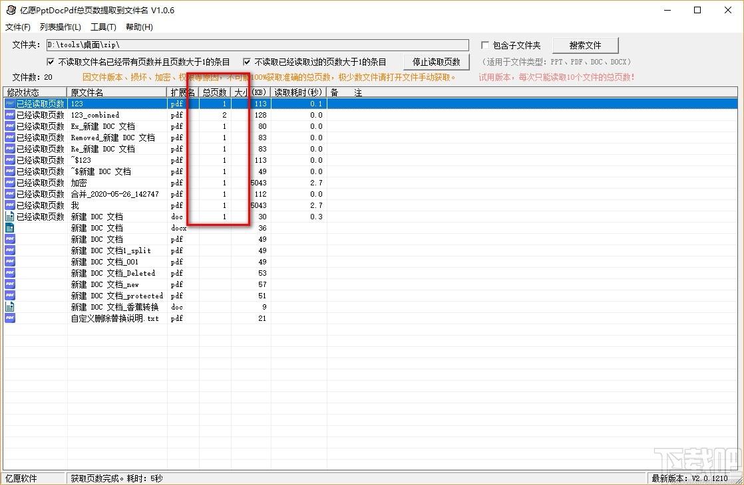Click size value 128 of 123_combined

(x=260, y=115)
